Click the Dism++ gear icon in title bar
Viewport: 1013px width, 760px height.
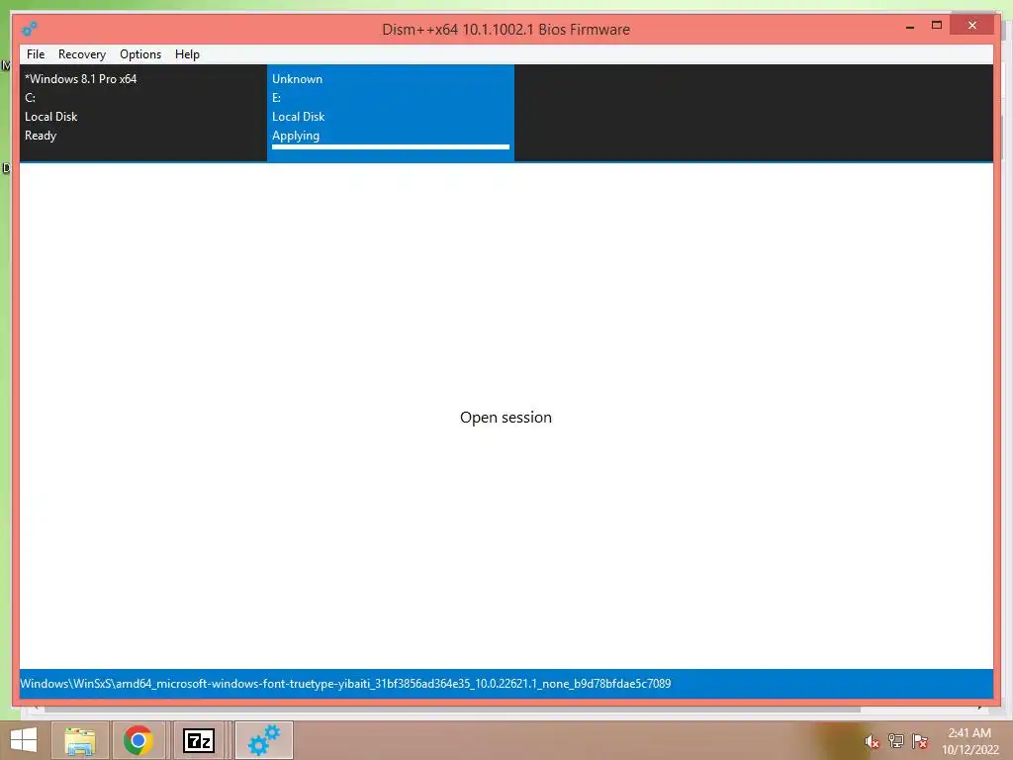click(x=29, y=29)
